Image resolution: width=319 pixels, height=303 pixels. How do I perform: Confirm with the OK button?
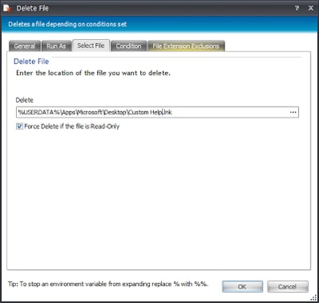[x=242, y=287]
